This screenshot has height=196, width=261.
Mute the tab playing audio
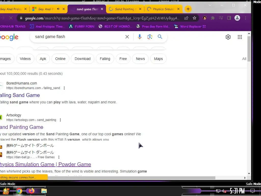58,9
